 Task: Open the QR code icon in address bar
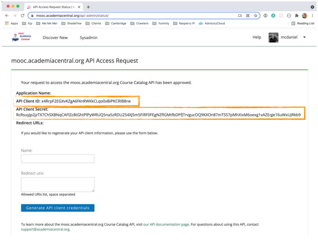click(248, 16)
